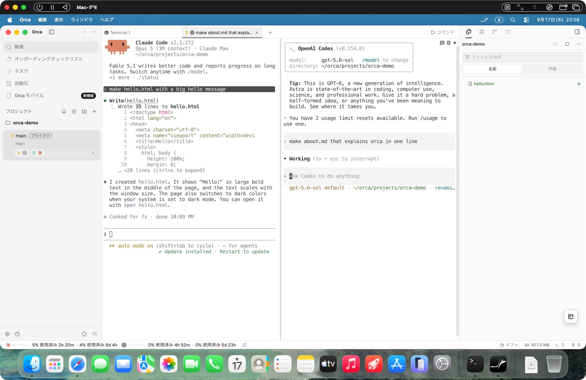The height and width of the screenshot is (380, 586).
Task: Click the OpenAI usage icon in status bar
Action: click(124, 345)
